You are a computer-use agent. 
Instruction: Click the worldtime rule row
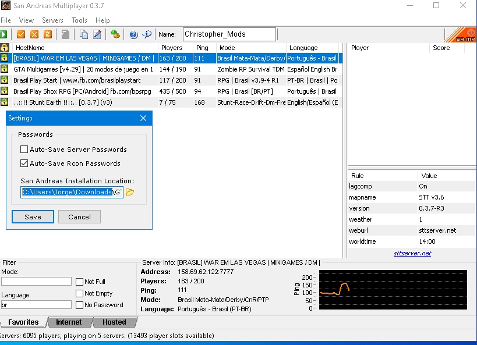point(412,241)
